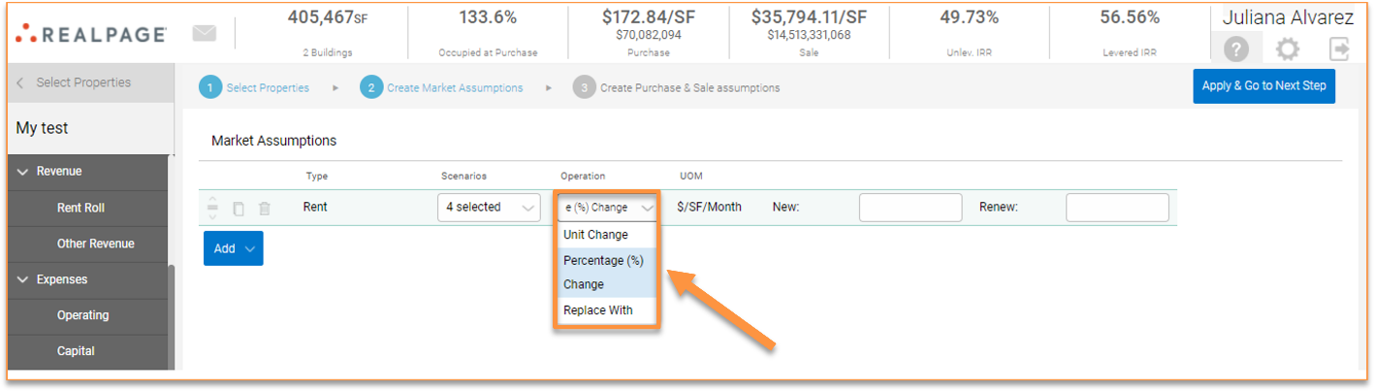This screenshot has width=1374, height=391.
Task: Collapse the Expenses section
Action: (23, 279)
